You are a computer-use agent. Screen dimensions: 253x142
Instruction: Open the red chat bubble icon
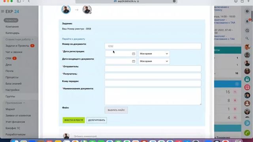(247, 87)
